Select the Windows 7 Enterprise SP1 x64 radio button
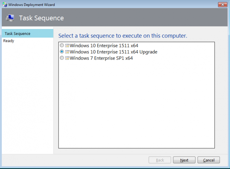This screenshot has width=230, height=169. point(62,58)
